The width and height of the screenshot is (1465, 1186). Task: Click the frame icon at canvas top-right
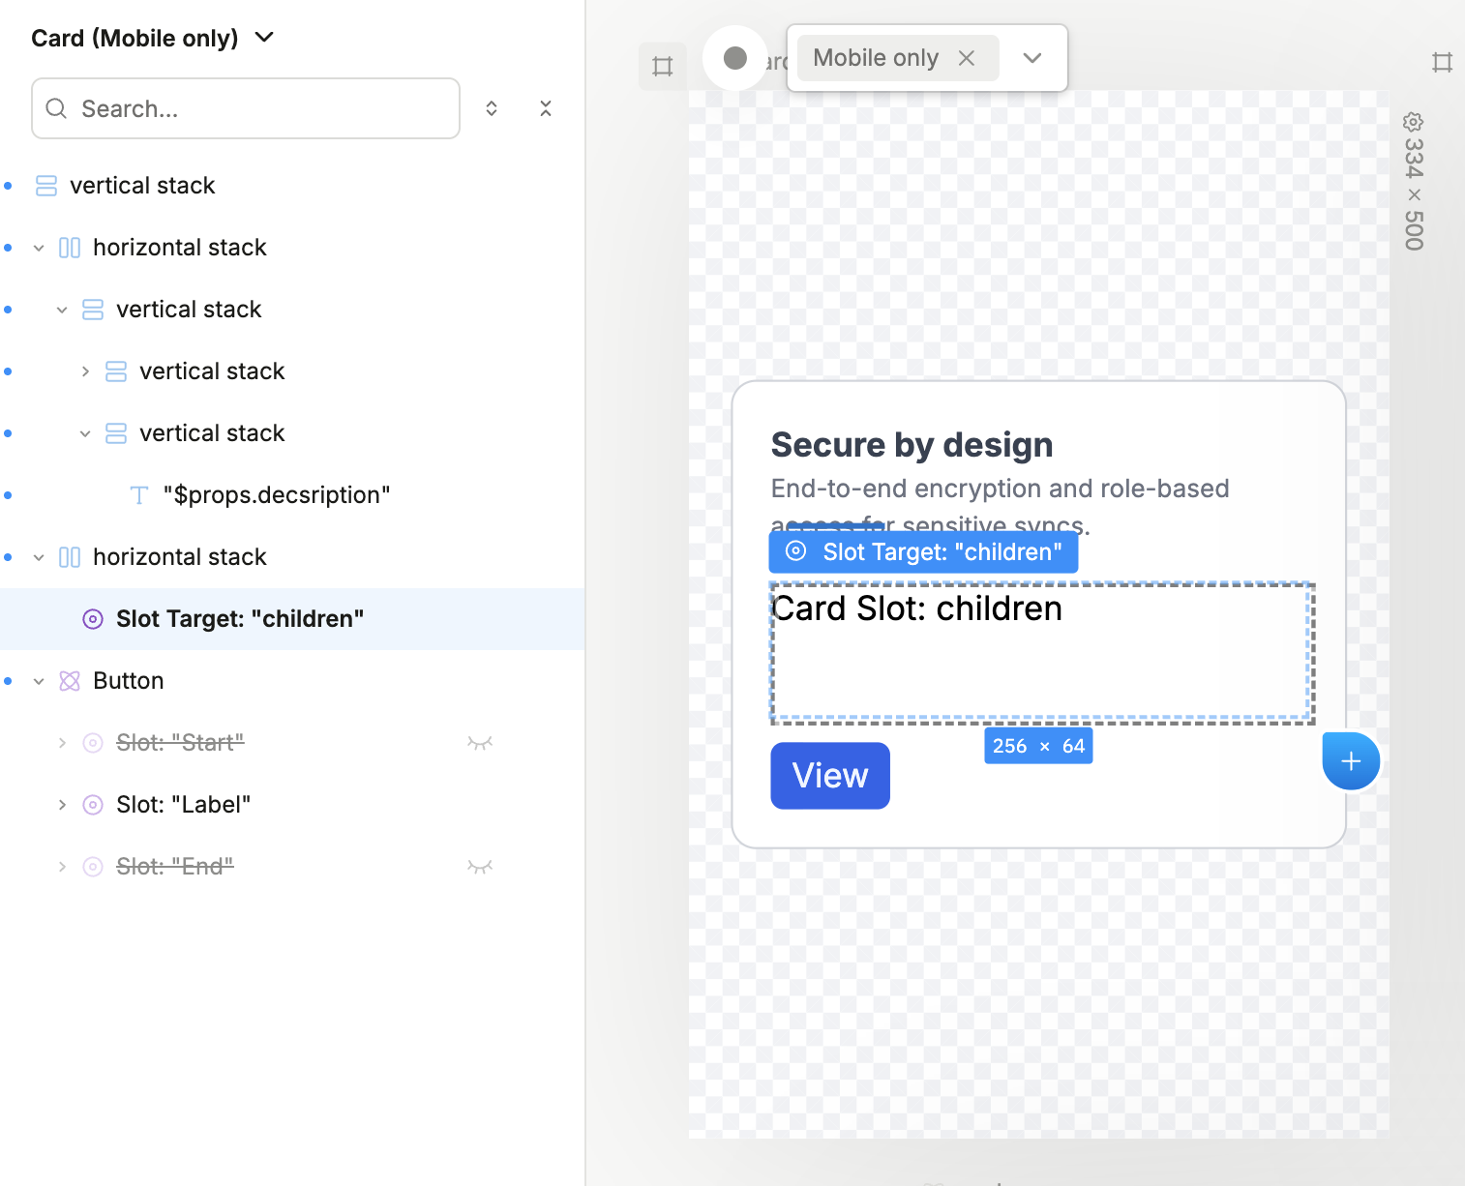(x=1442, y=63)
